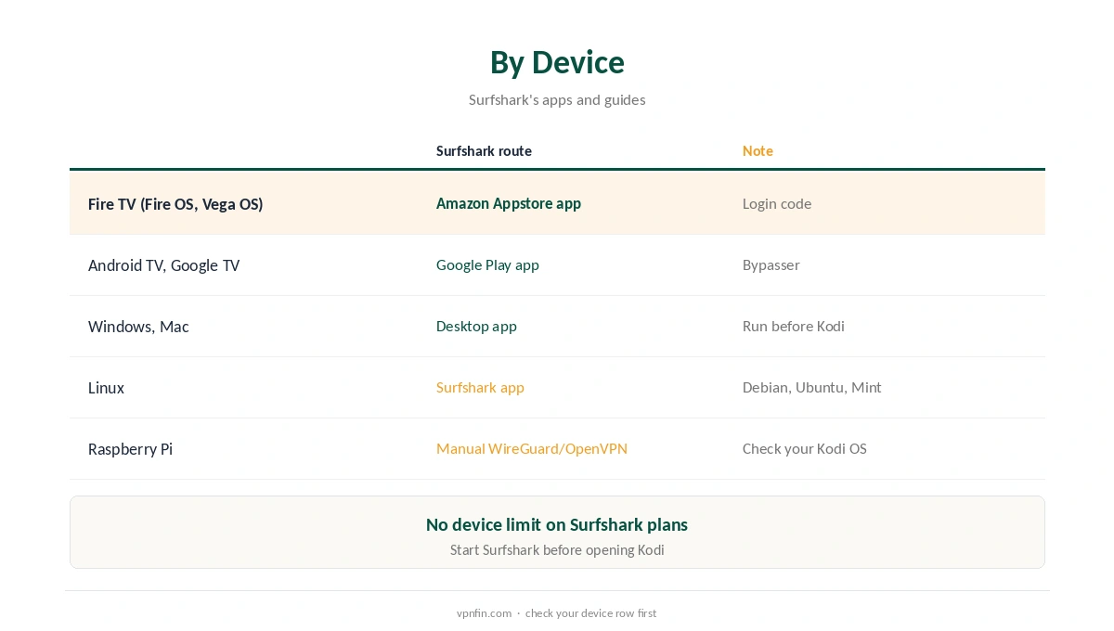
Task: Select the 'Linux' device cell
Action: (x=106, y=388)
